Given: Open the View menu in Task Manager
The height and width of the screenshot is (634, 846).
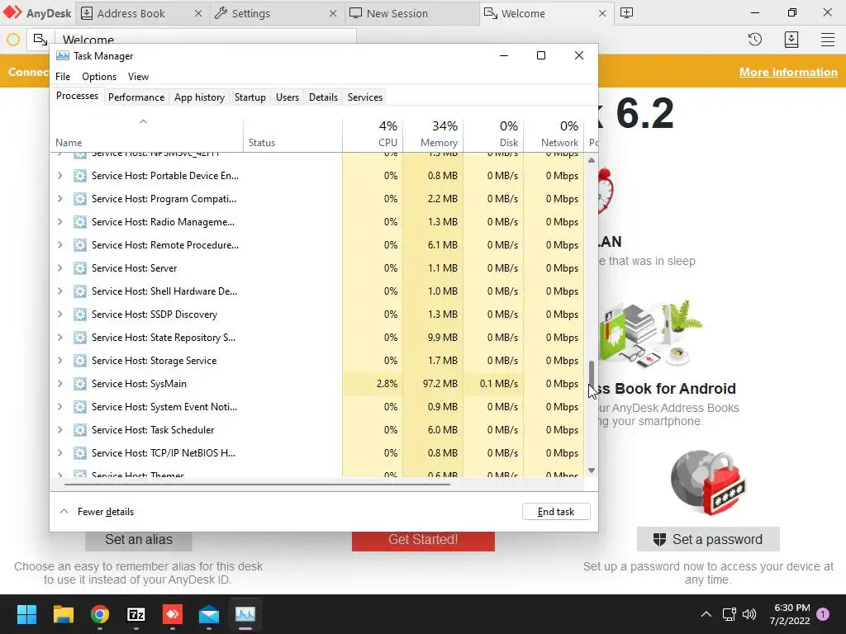Looking at the screenshot, I should coord(138,77).
